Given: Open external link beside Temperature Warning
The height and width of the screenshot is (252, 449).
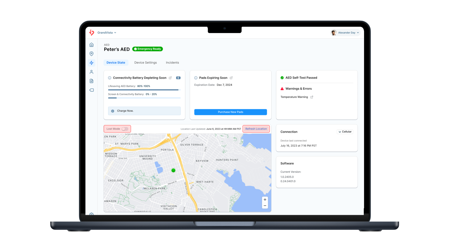Looking at the screenshot, I should pos(312,97).
